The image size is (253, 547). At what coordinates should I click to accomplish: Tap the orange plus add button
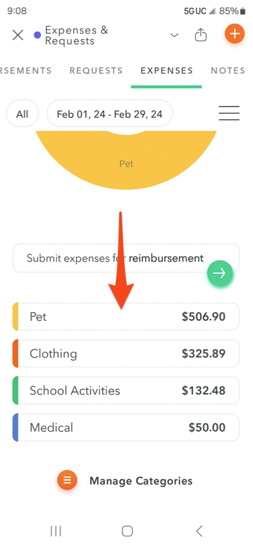(x=234, y=34)
